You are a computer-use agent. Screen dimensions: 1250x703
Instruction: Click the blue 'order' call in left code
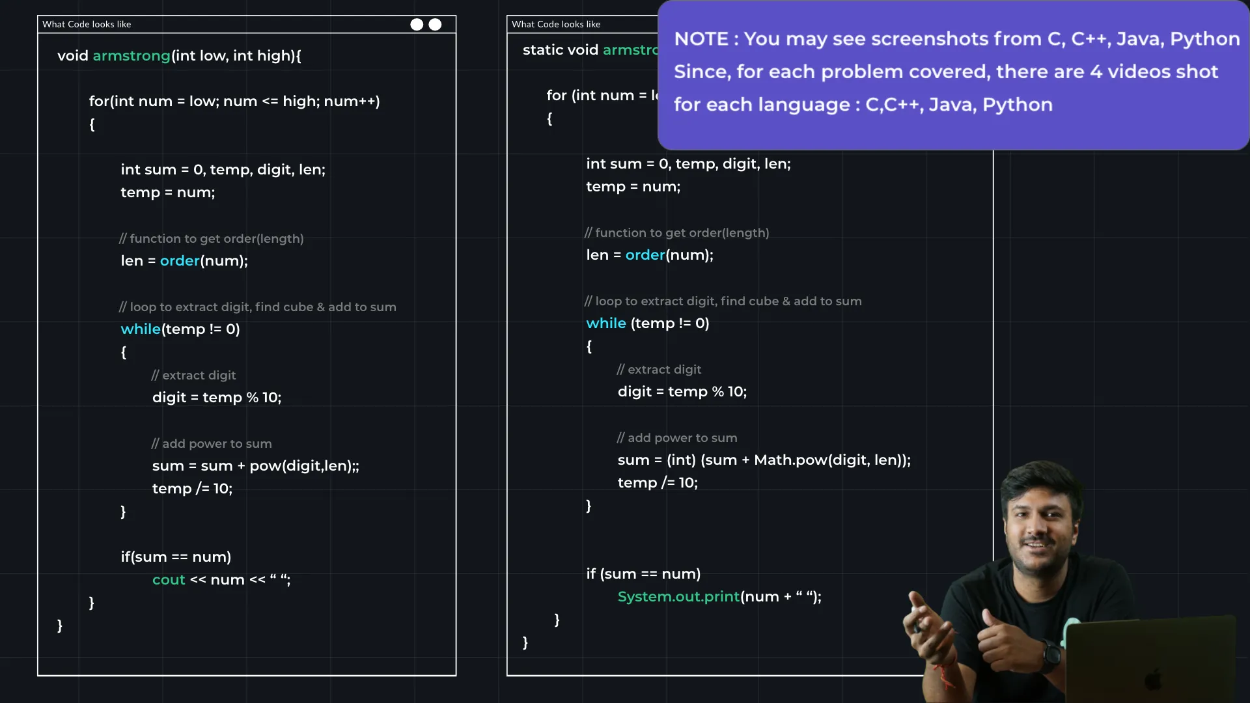click(x=180, y=260)
